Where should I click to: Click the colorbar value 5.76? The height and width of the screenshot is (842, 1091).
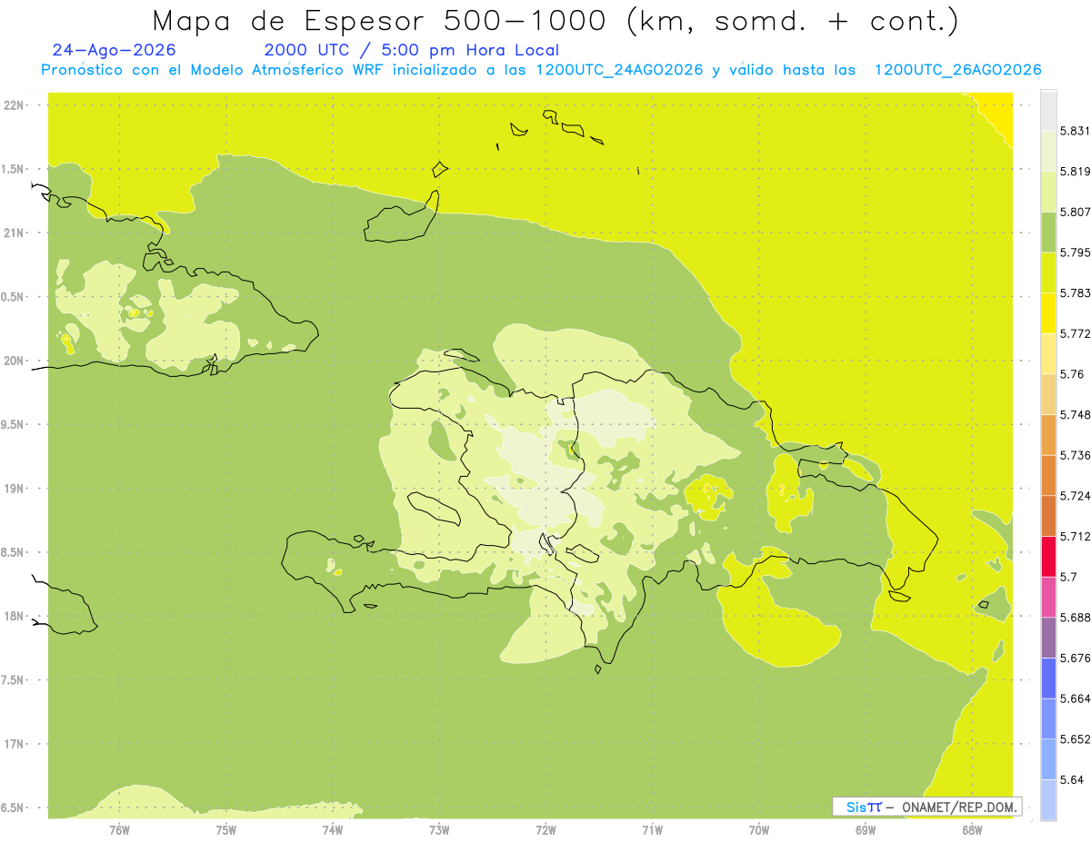pos(1072,374)
